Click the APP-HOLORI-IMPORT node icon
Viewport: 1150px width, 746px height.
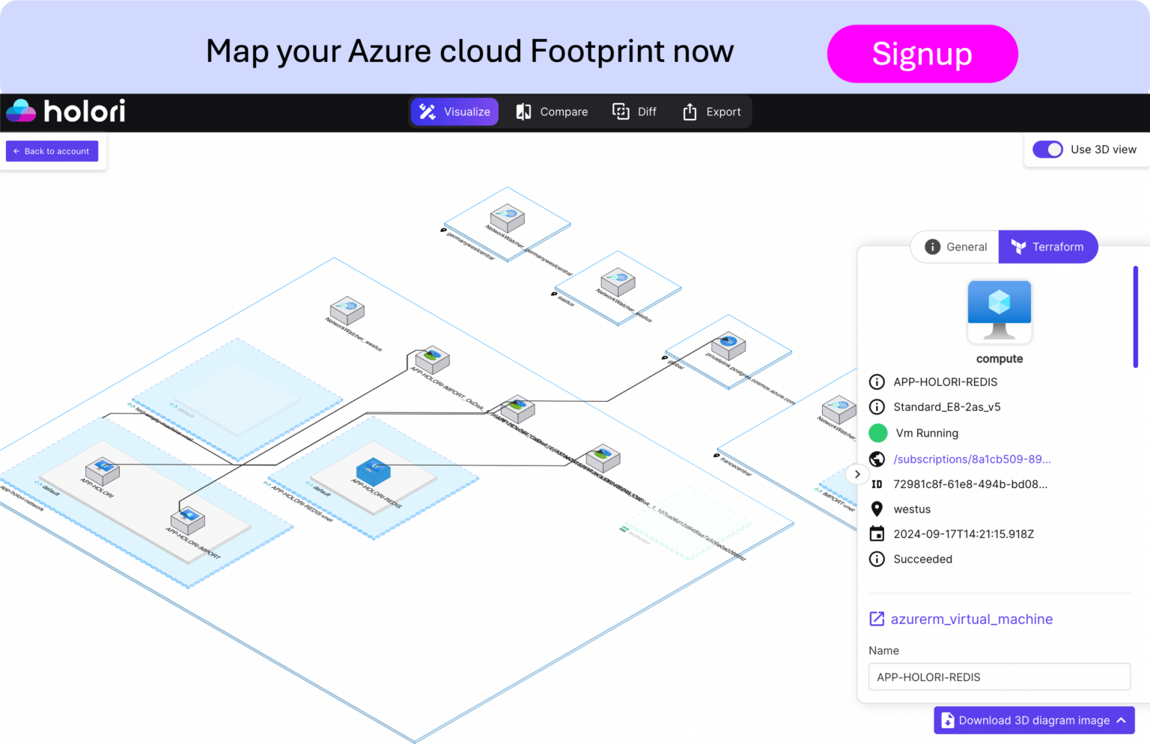coord(188,516)
